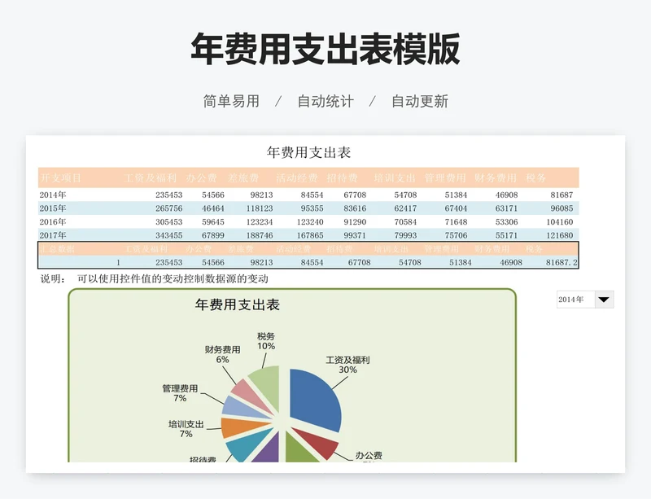Select the summary index cell 1

pos(118,262)
